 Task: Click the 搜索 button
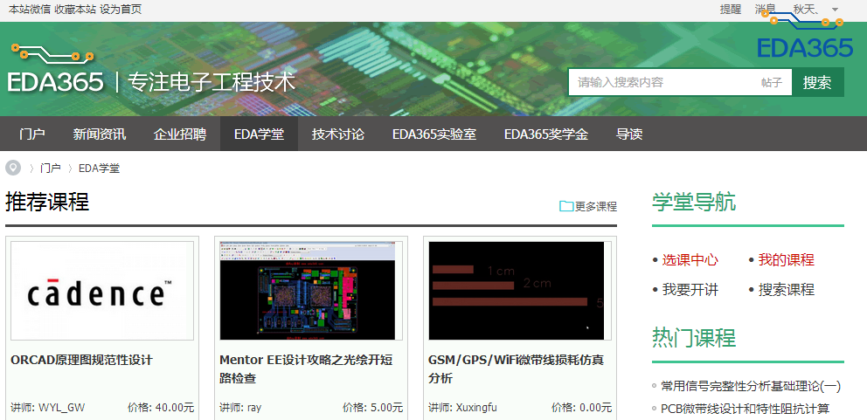[x=818, y=82]
